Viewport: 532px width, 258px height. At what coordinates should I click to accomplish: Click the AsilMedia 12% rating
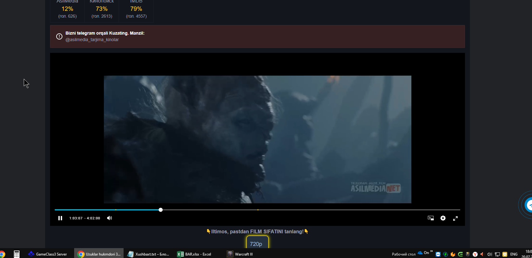[x=67, y=9]
